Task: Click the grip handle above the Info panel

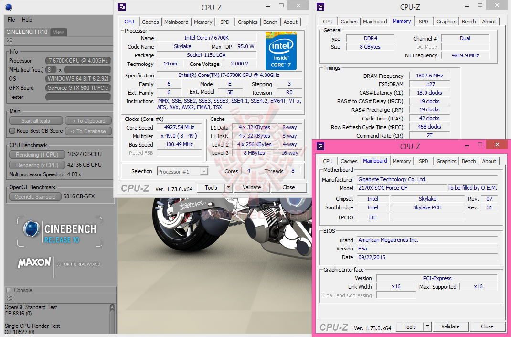Action: [10, 41]
